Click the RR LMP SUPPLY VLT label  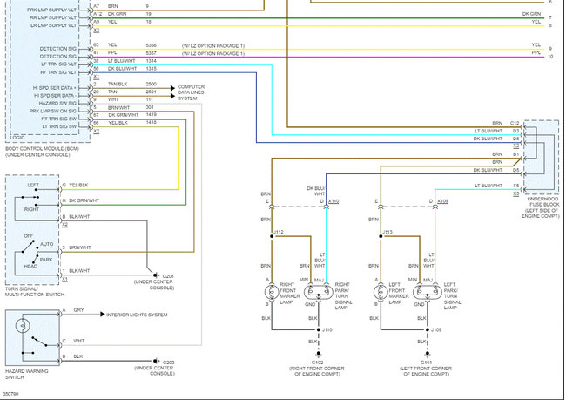point(53,17)
